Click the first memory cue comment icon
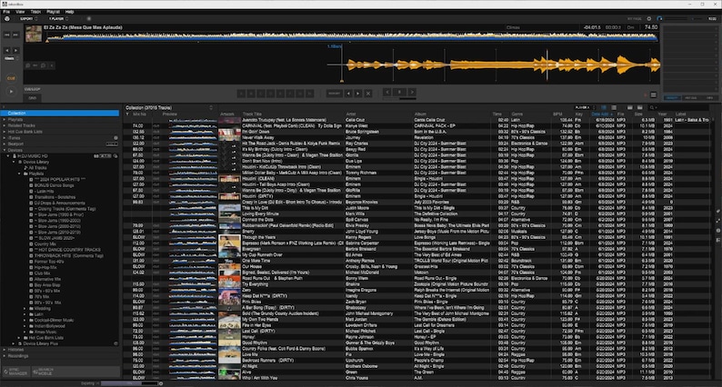The width and height of the screenshot is (722, 387). [27, 65]
